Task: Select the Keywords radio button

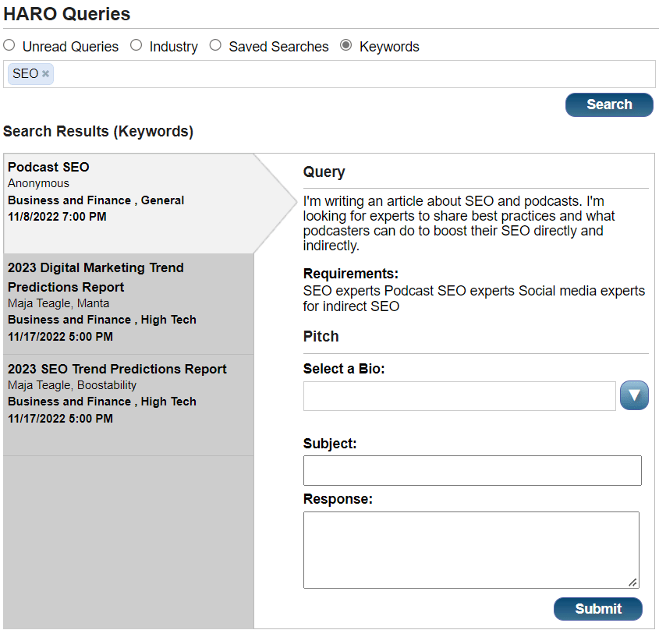Action: pyautogui.click(x=346, y=45)
